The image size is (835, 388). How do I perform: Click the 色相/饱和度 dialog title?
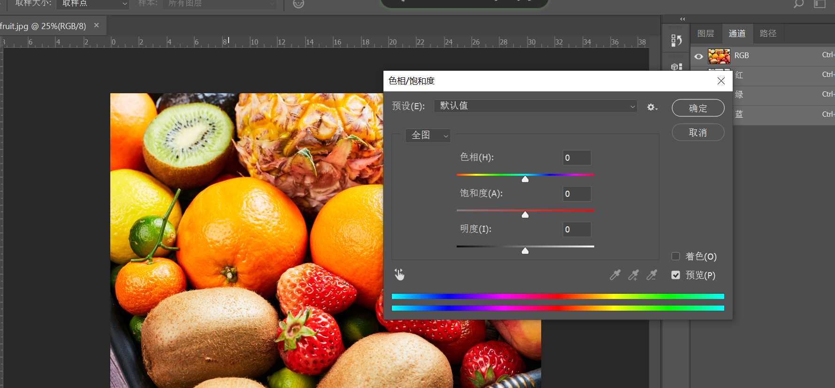pyautogui.click(x=412, y=81)
